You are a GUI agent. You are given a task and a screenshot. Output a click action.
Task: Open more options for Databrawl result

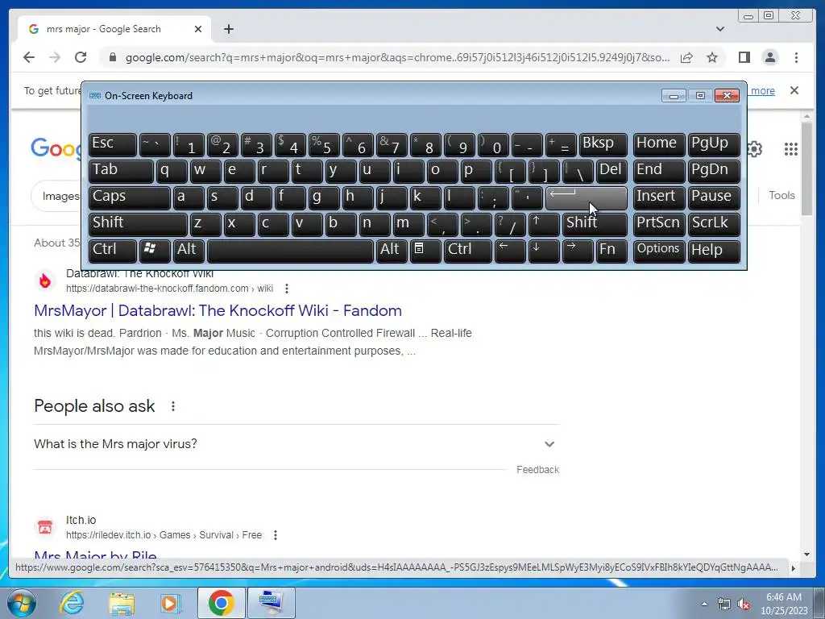tap(286, 289)
